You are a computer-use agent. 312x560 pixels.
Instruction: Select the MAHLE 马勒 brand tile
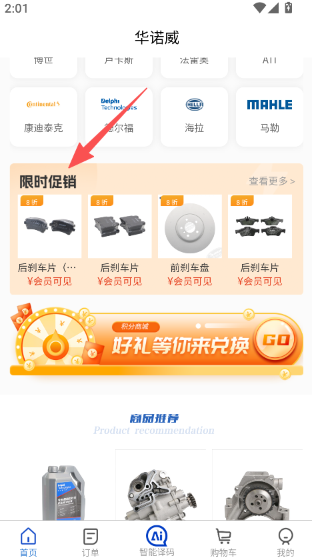pos(269,117)
